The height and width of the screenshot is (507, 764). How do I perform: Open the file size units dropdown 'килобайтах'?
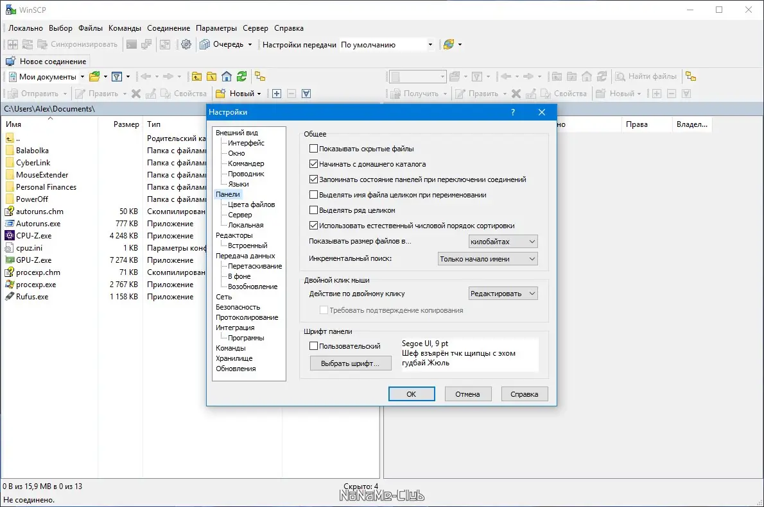[503, 242]
